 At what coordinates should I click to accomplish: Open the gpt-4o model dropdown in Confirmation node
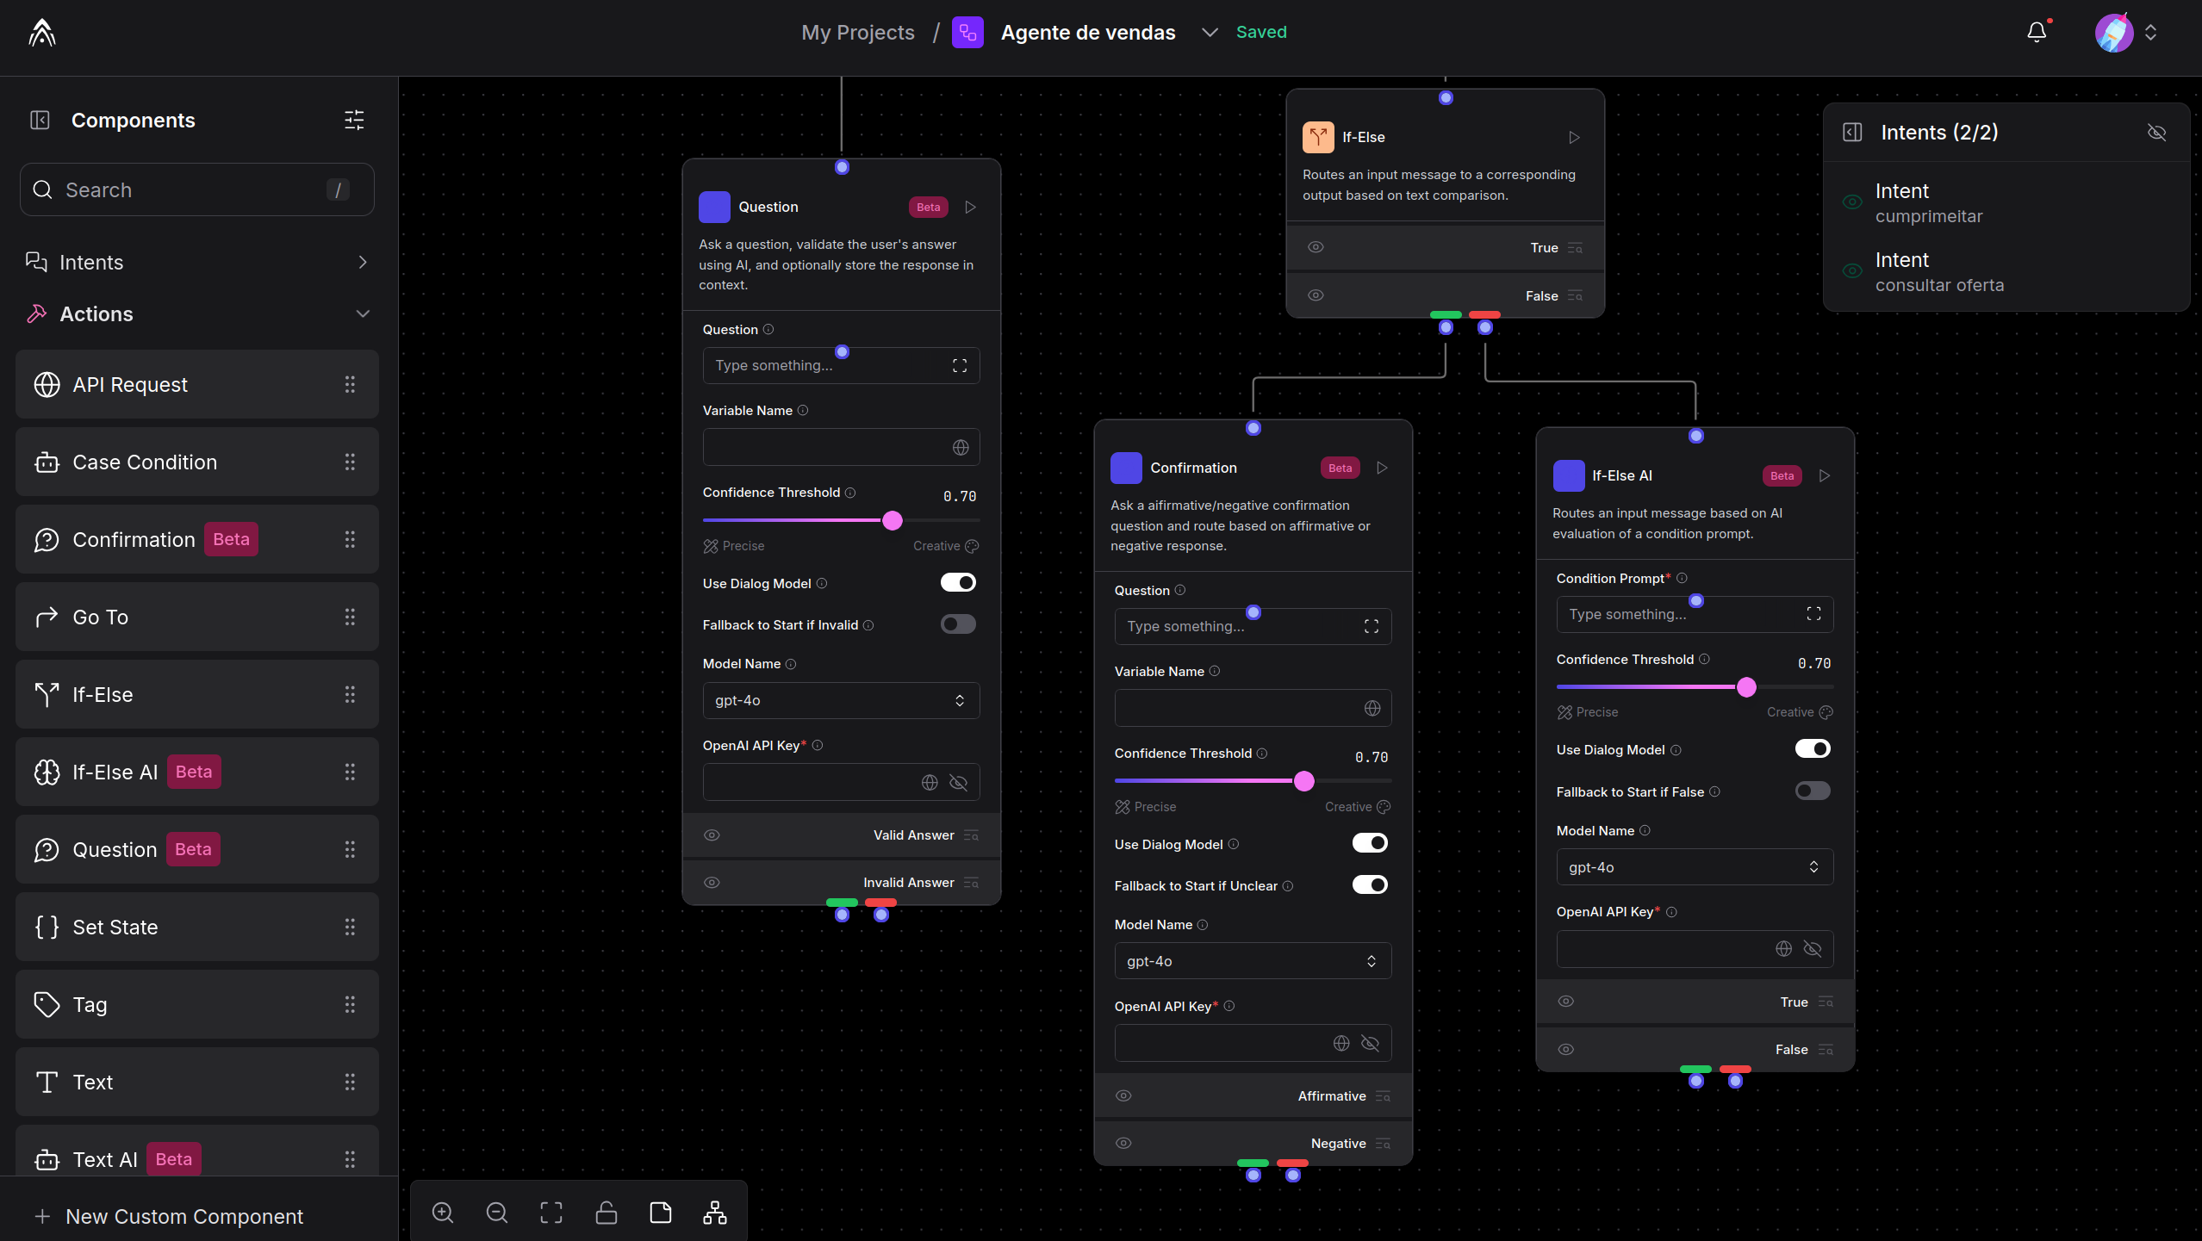coord(1252,961)
